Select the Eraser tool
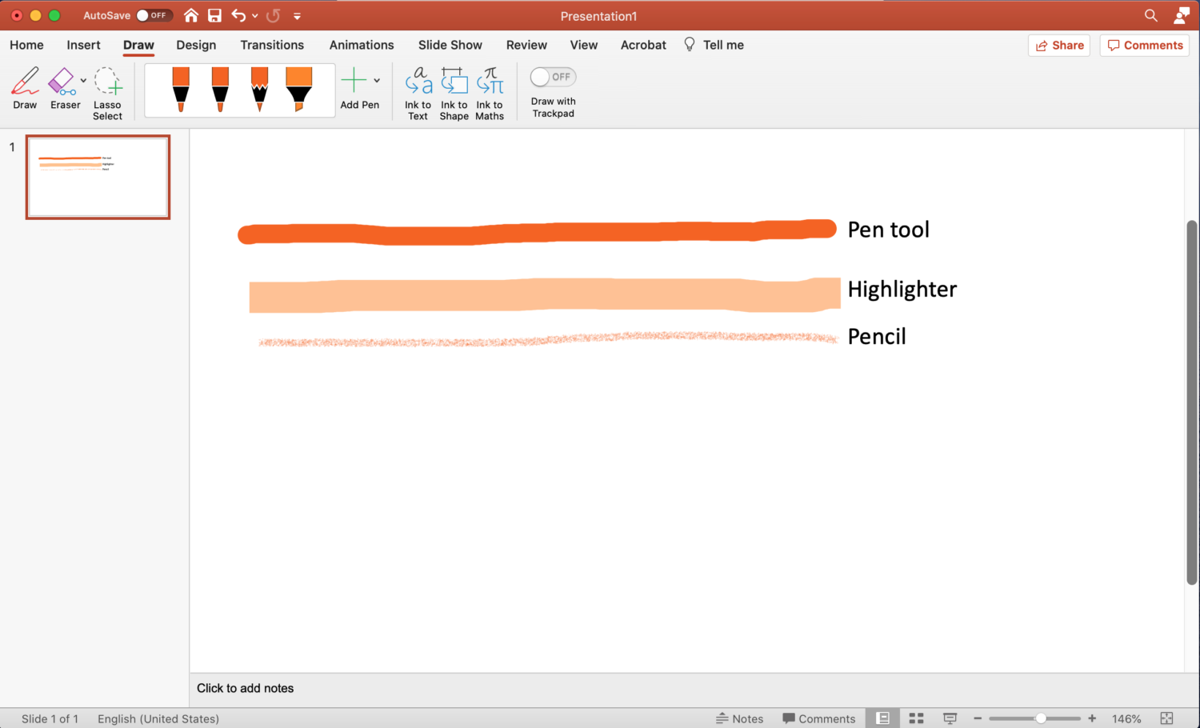Image resolution: width=1200 pixels, height=728 pixels. [62, 82]
